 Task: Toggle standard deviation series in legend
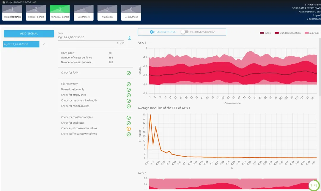click(287, 33)
